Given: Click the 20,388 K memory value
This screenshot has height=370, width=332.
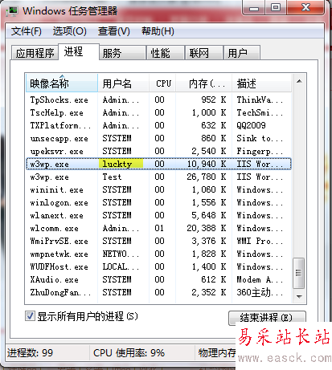Looking at the screenshot, I should click(207, 228).
